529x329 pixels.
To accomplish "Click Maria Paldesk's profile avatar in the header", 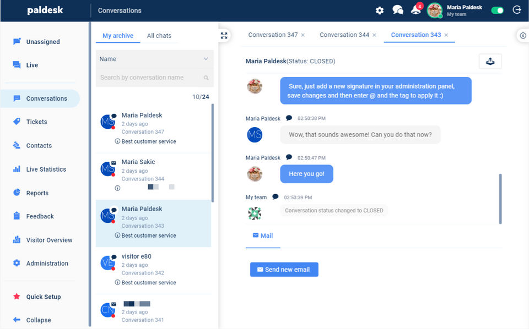I will tap(435, 10).
